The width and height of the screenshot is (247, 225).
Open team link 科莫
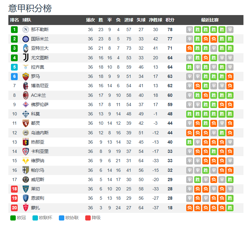[x=35, y=114]
